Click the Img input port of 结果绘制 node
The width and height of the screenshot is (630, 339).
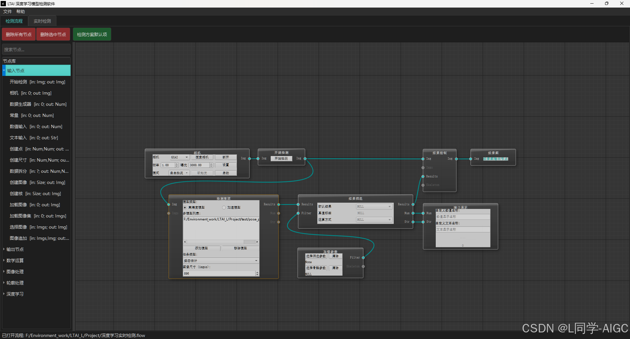[423, 159]
